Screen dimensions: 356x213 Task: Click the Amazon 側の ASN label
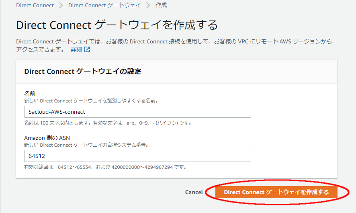[47, 138]
